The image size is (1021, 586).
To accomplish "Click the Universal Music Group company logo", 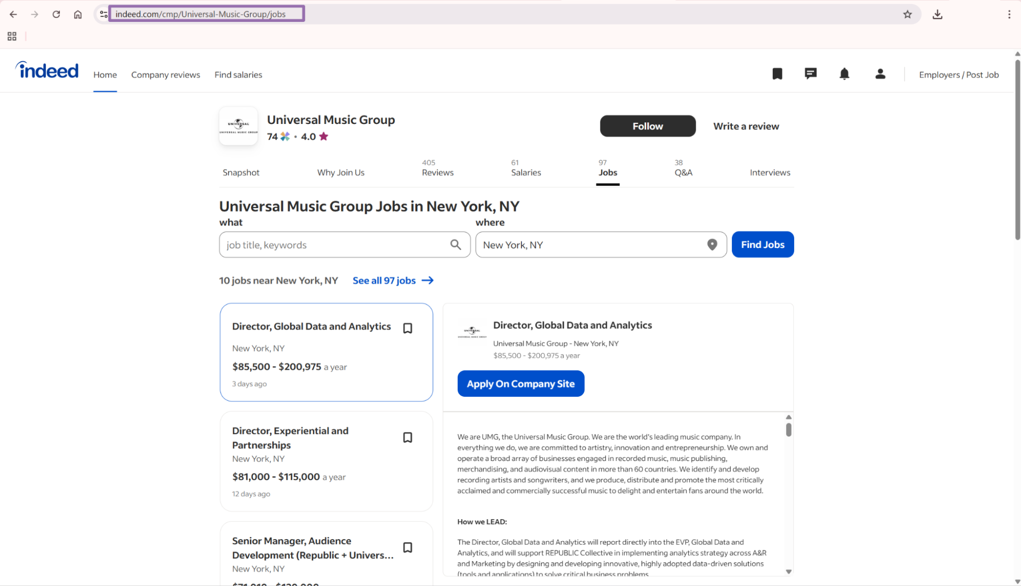I will [239, 126].
